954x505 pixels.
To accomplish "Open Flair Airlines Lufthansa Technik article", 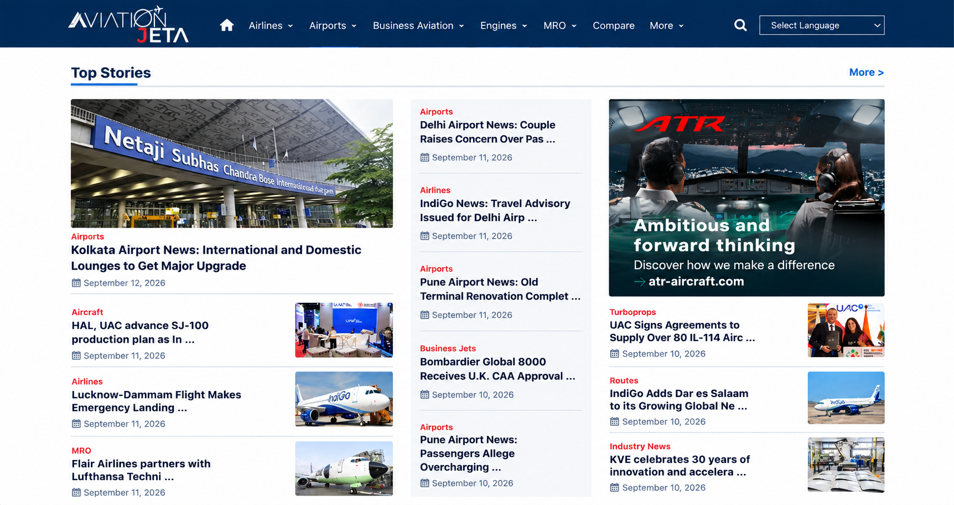I will (141, 470).
